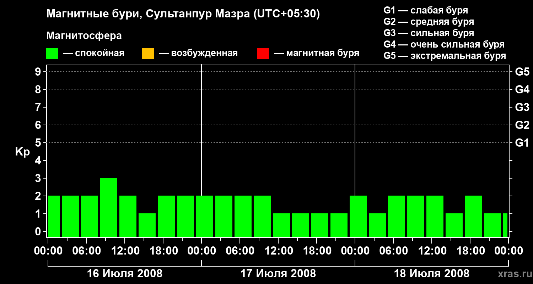Click the red 'магнитная буря' legend swatch
The height and width of the screenshot is (284, 533).
pyautogui.click(x=263, y=54)
